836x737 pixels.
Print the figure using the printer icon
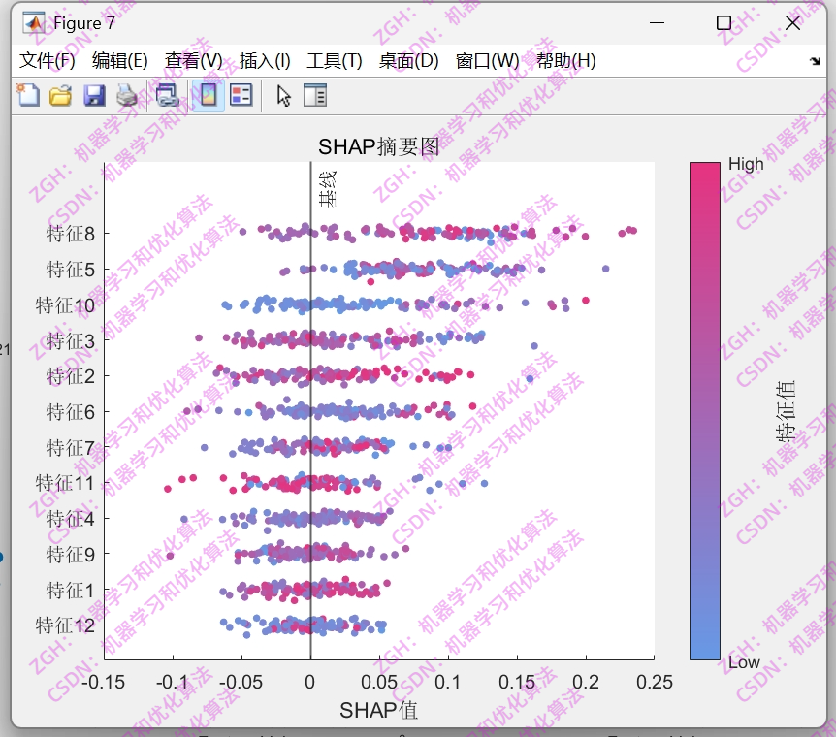coord(126,95)
